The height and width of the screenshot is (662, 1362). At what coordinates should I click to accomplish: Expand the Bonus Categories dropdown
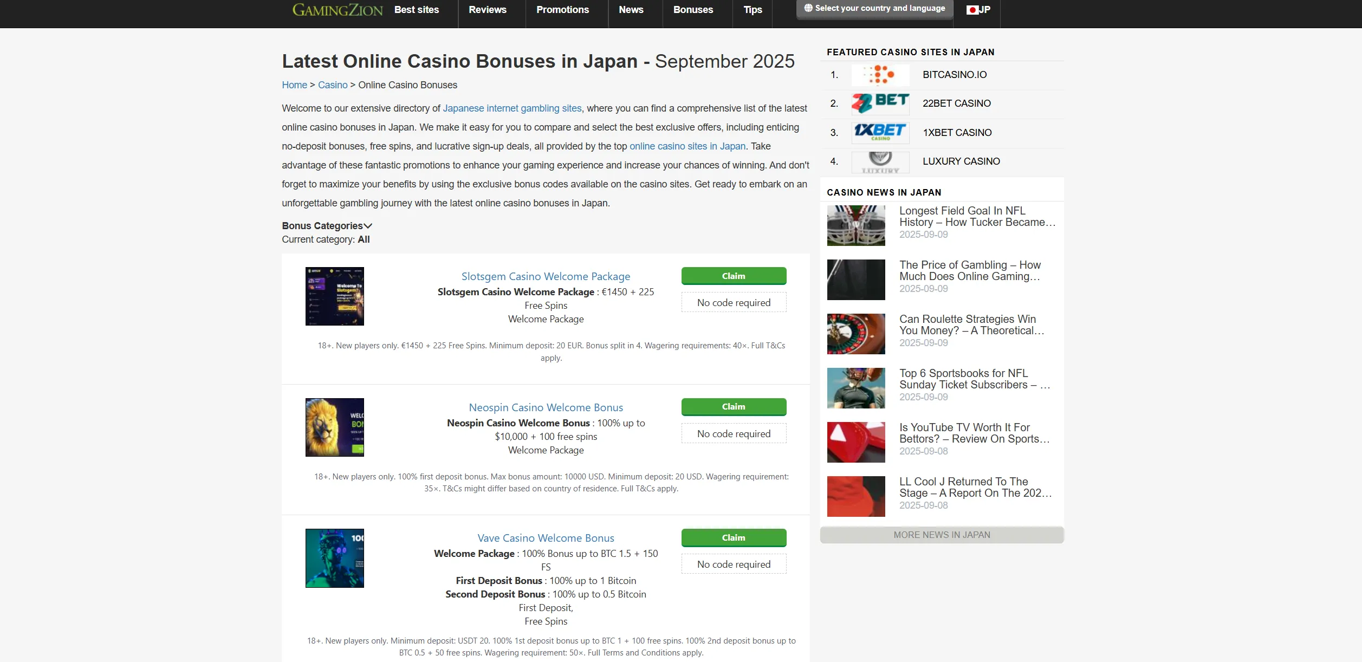coord(327,226)
